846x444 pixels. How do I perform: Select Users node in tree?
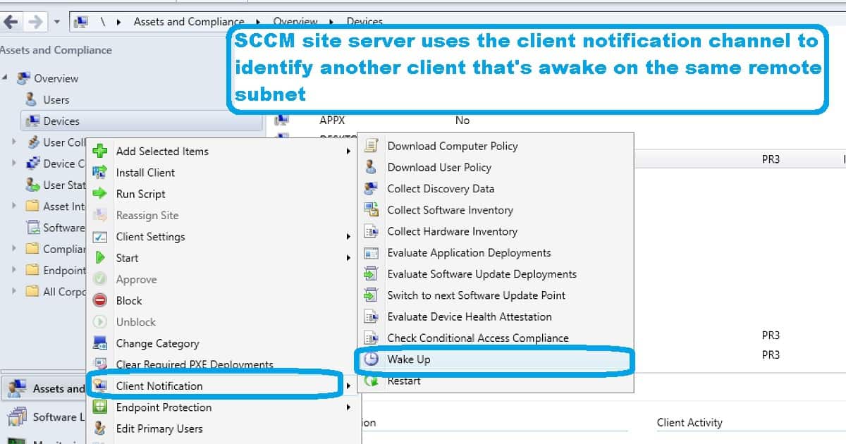click(56, 99)
